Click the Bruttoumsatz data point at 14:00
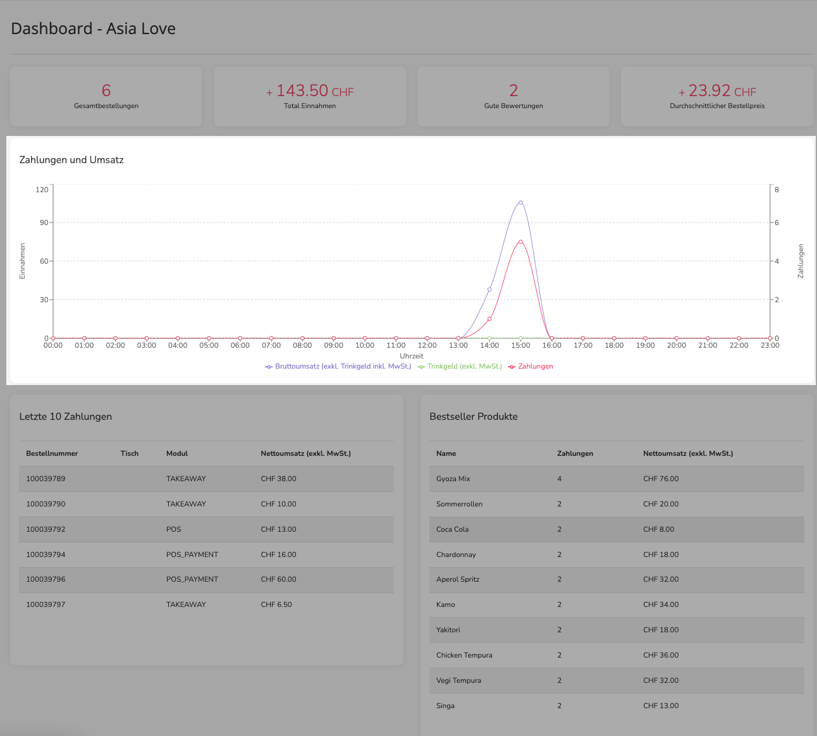Viewport: 817px width, 736px height. (489, 290)
